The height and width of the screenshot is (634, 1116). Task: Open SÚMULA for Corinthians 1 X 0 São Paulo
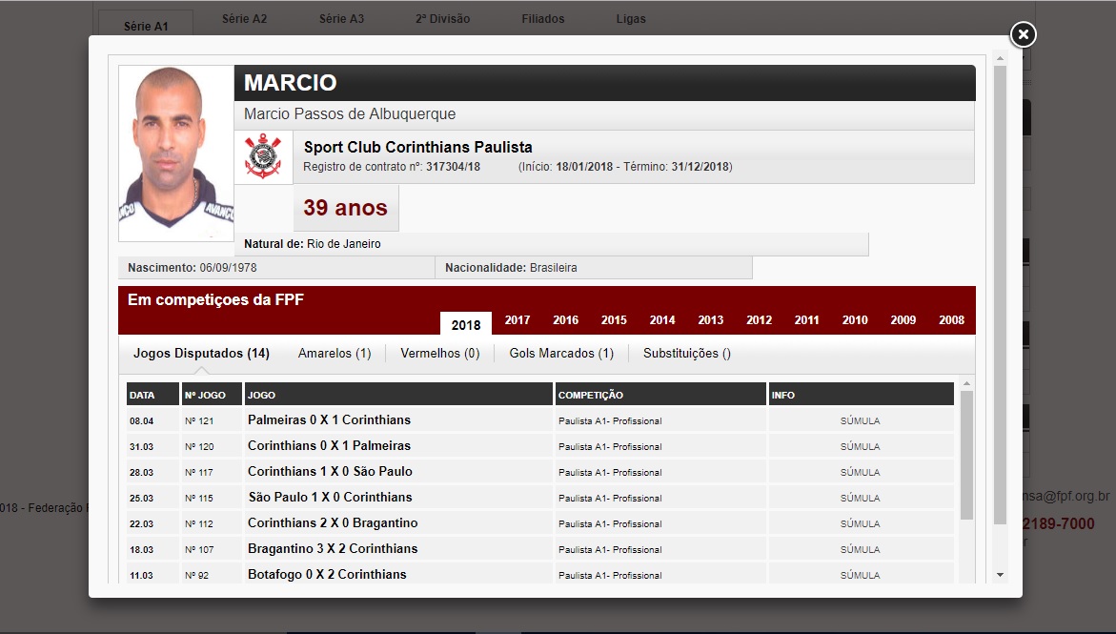860,472
